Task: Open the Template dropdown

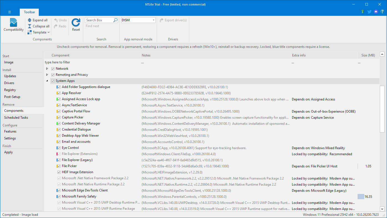Action: (x=39, y=32)
